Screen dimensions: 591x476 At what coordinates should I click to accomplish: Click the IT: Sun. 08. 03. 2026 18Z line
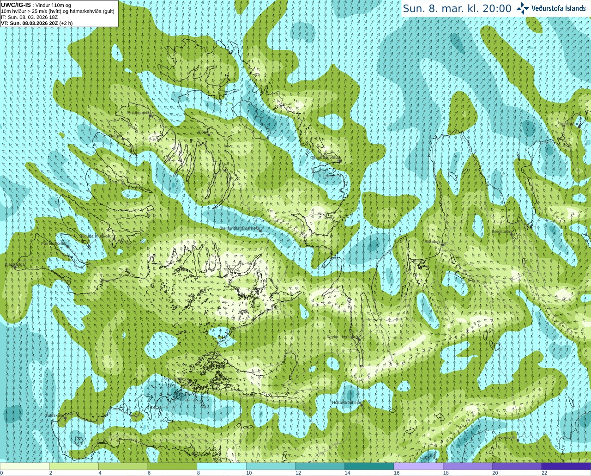29,17
